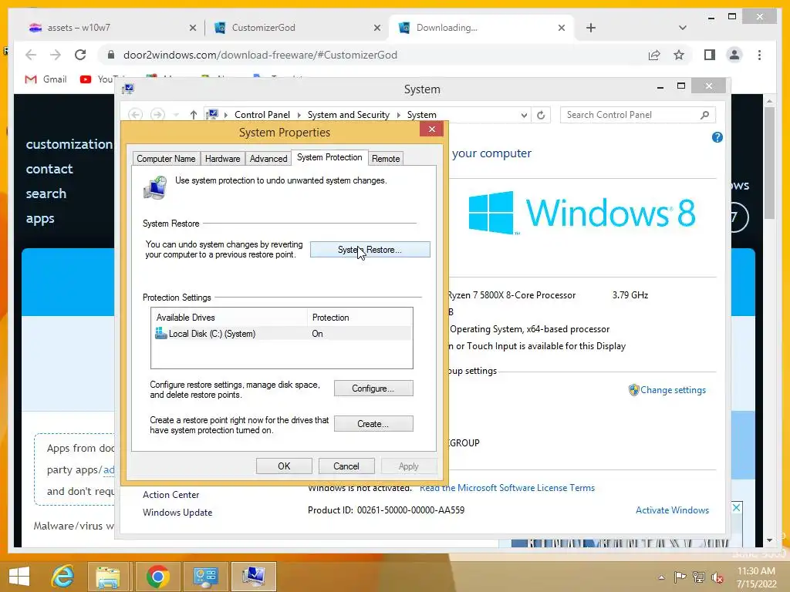Open Gmail bookmark
This screenshot has height=592, width=790.
(x=46, y=79)
